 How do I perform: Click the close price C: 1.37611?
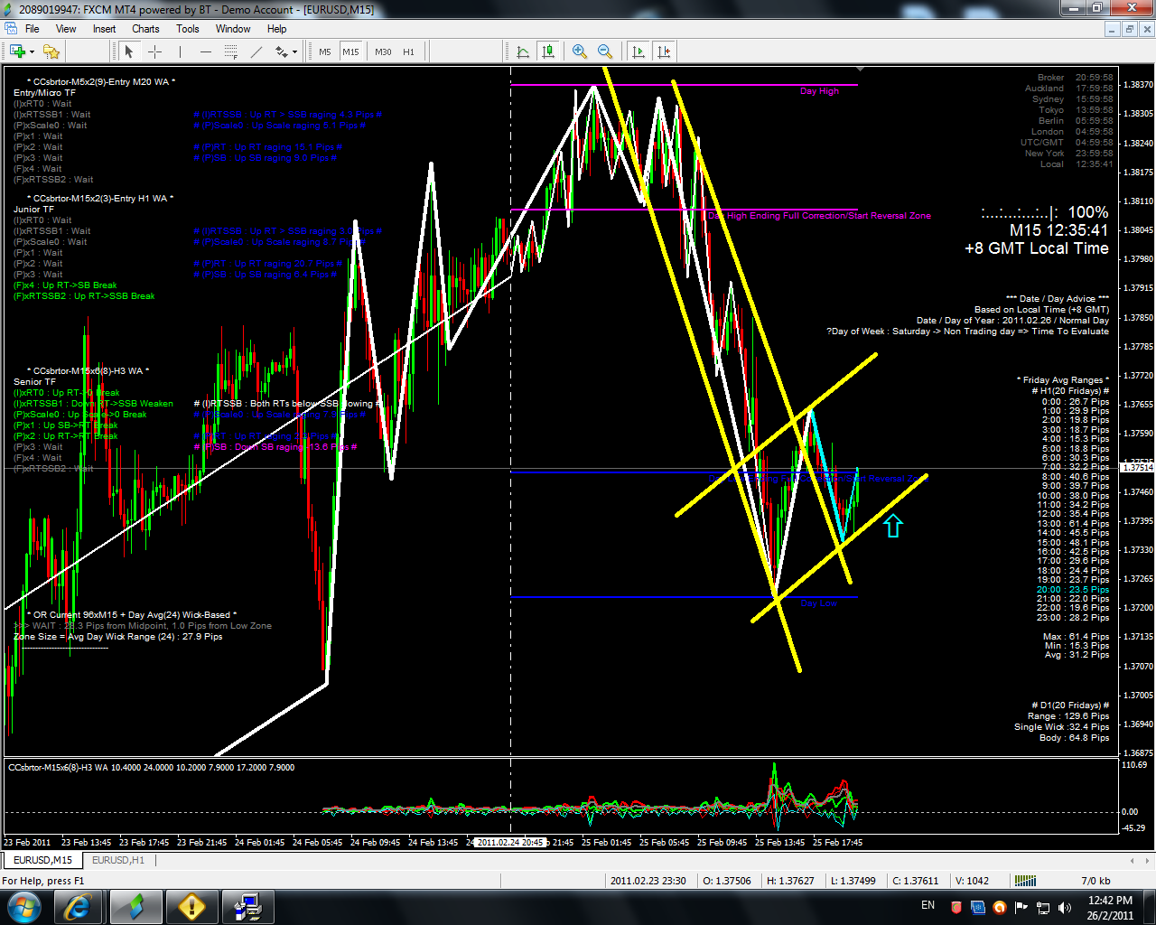click(916, 881)
